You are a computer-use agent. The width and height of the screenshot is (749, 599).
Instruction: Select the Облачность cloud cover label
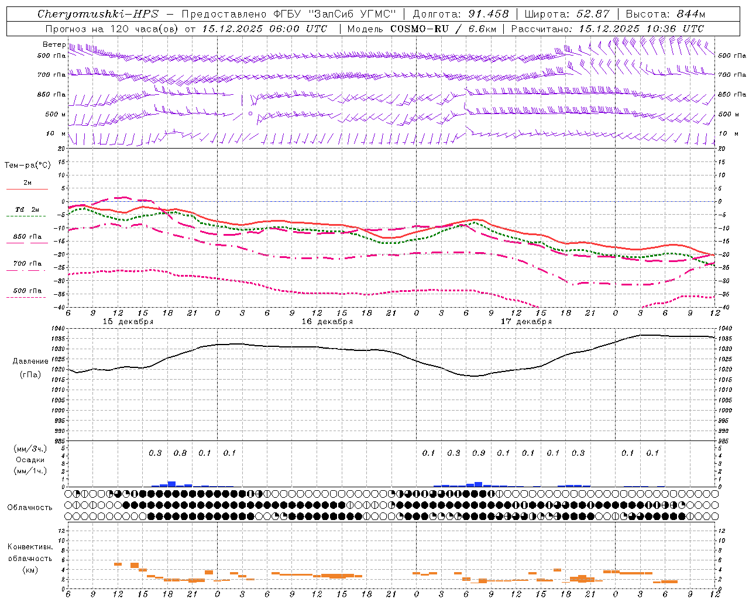point(30,508)
